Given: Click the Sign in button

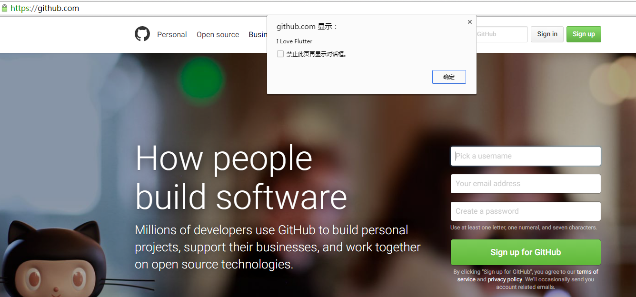Looking at the screenshot, I should tap(547, 34).
